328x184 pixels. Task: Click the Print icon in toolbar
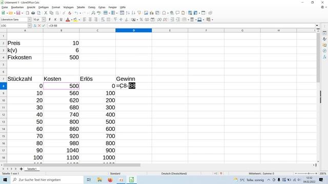33,13
